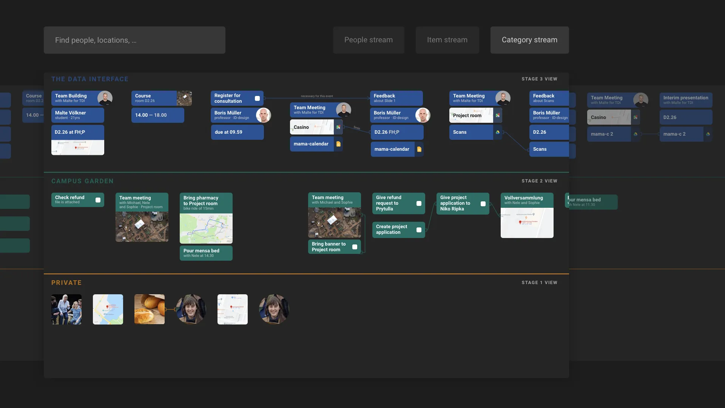Open Google Drive icon on Scans card
725x408 pixels.
(x=498, y=132)
